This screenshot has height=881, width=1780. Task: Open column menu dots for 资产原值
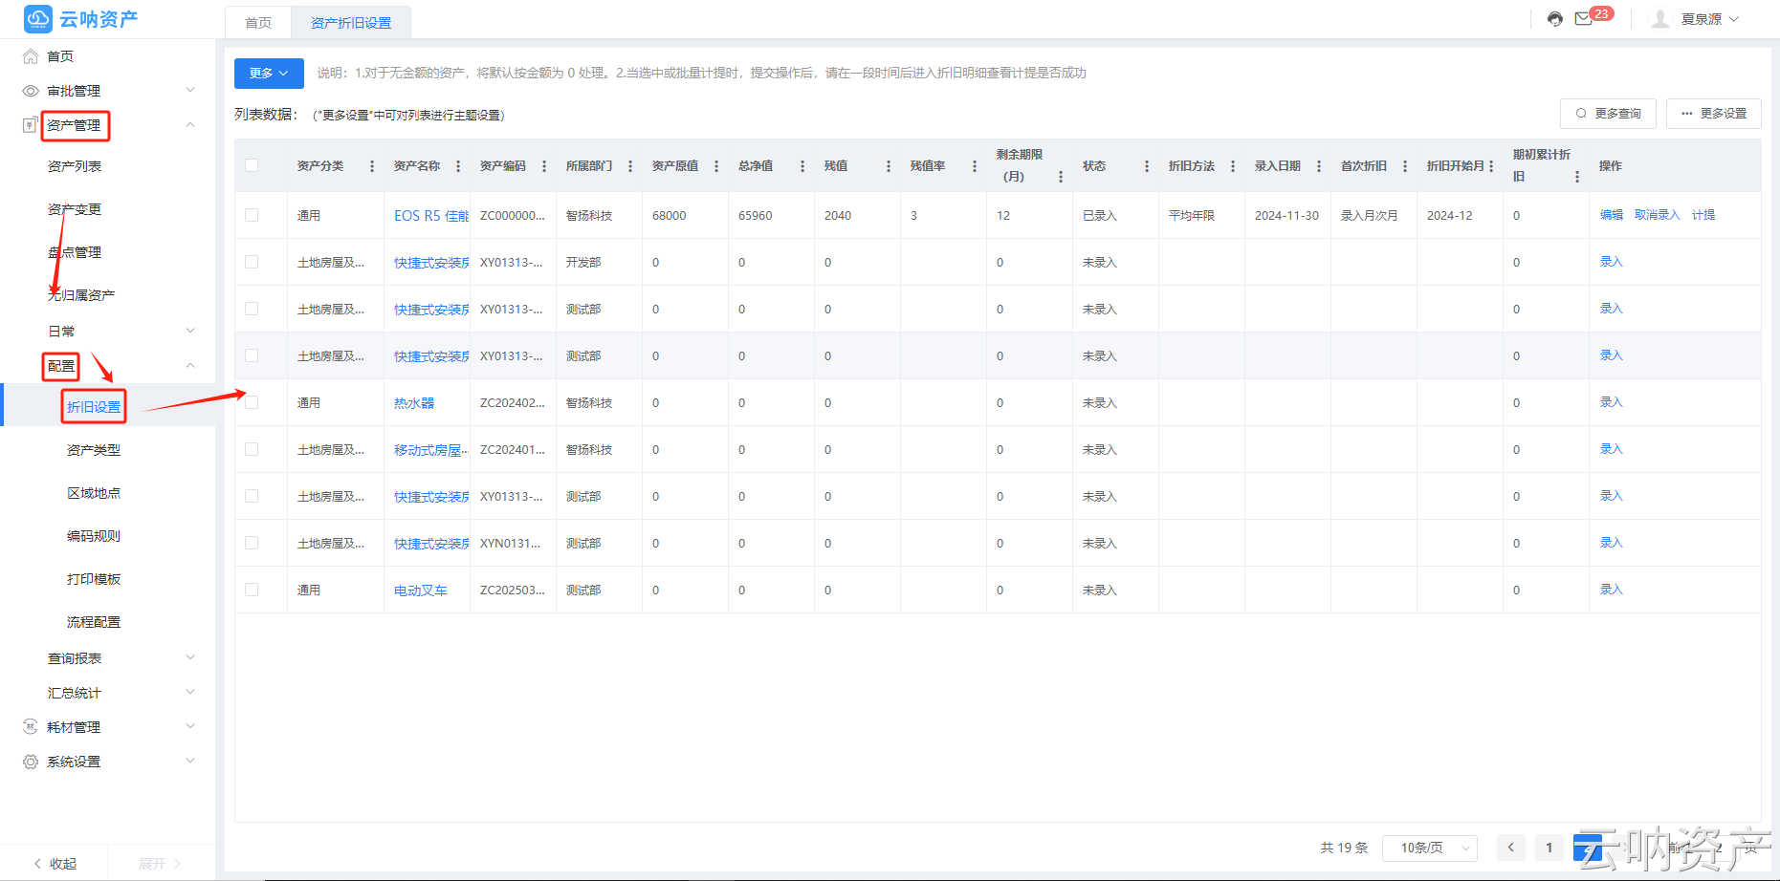pos(716,166)
